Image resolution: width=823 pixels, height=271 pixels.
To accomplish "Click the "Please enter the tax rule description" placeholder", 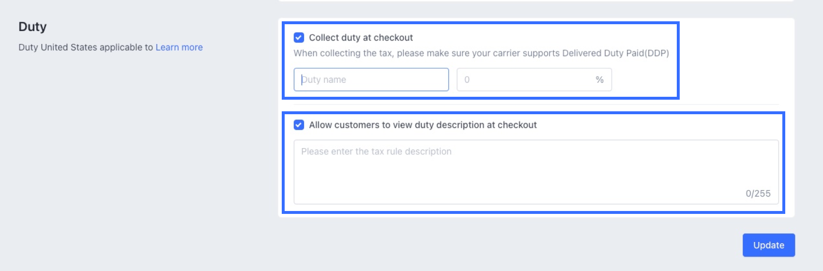I will (x=376, y=151).
